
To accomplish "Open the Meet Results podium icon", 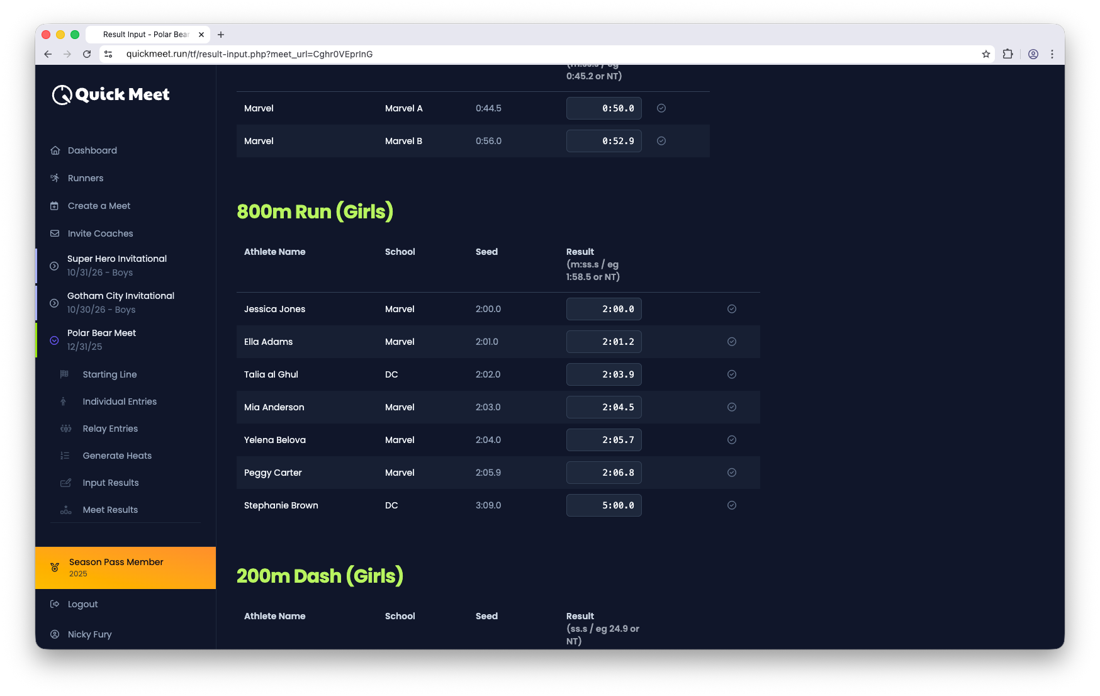I will [65, 509].
